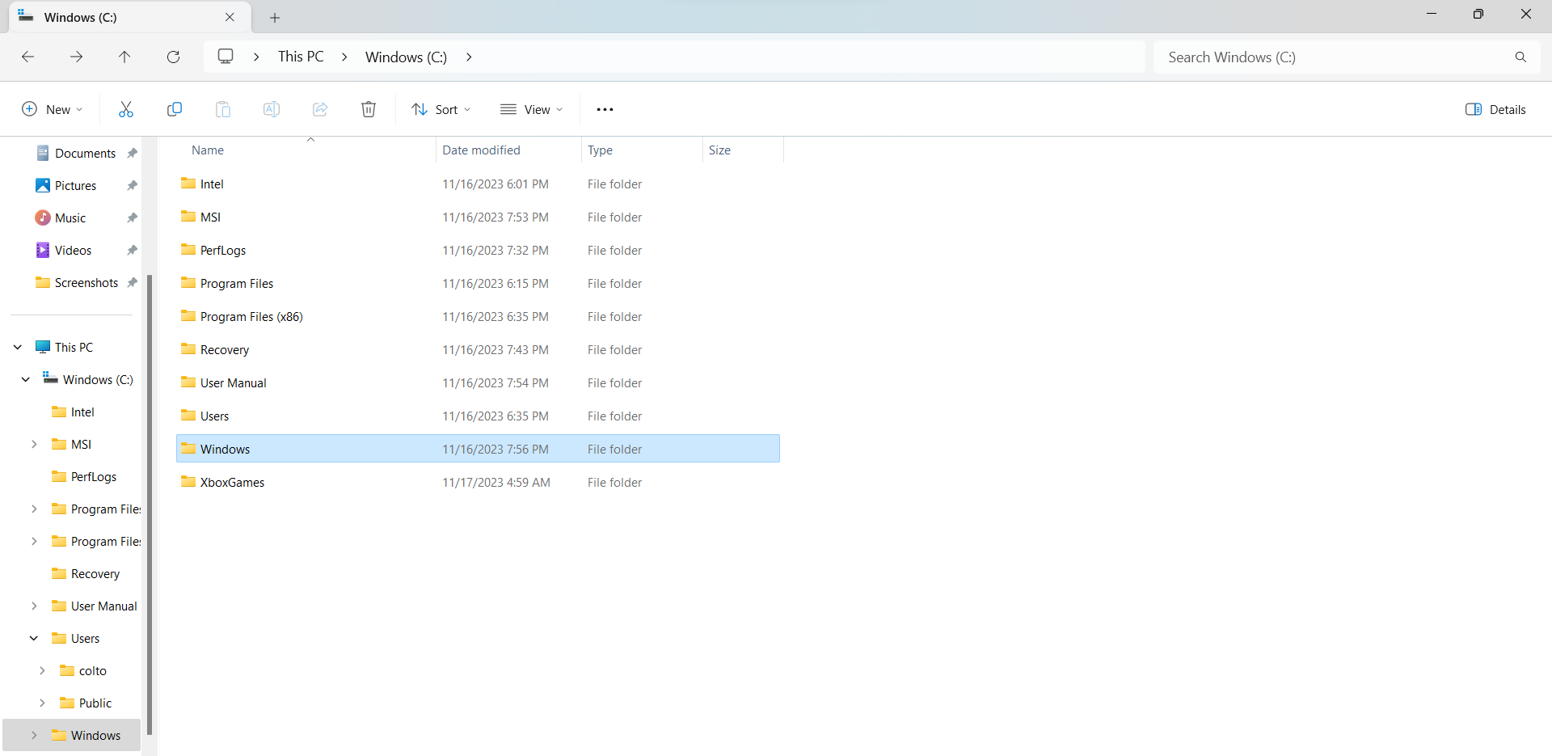Sort by the Size column header
1552x756 pixels.
pos(719,150)
